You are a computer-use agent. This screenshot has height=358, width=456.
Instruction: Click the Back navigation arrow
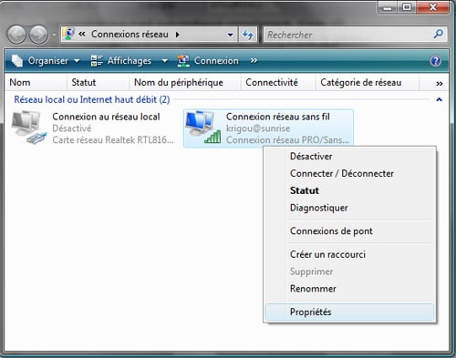click(16, 35)
